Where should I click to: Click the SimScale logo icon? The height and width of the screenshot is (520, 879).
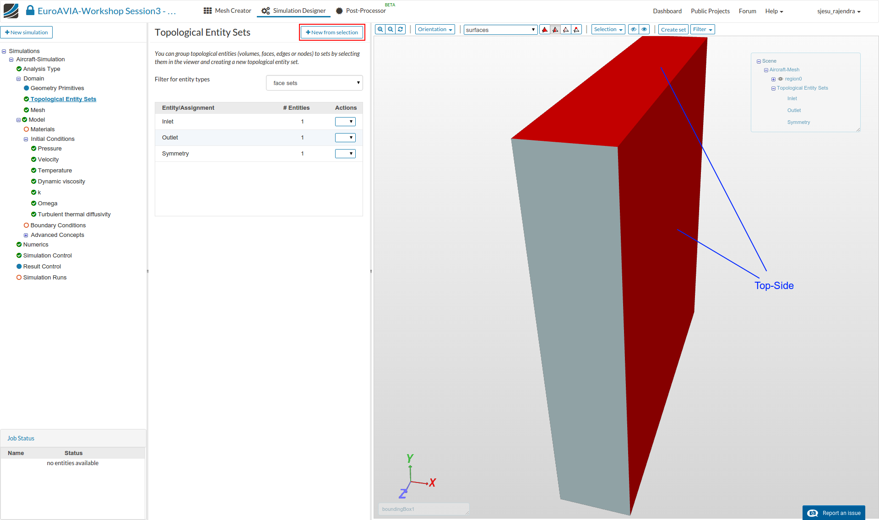tap(11, 11)
